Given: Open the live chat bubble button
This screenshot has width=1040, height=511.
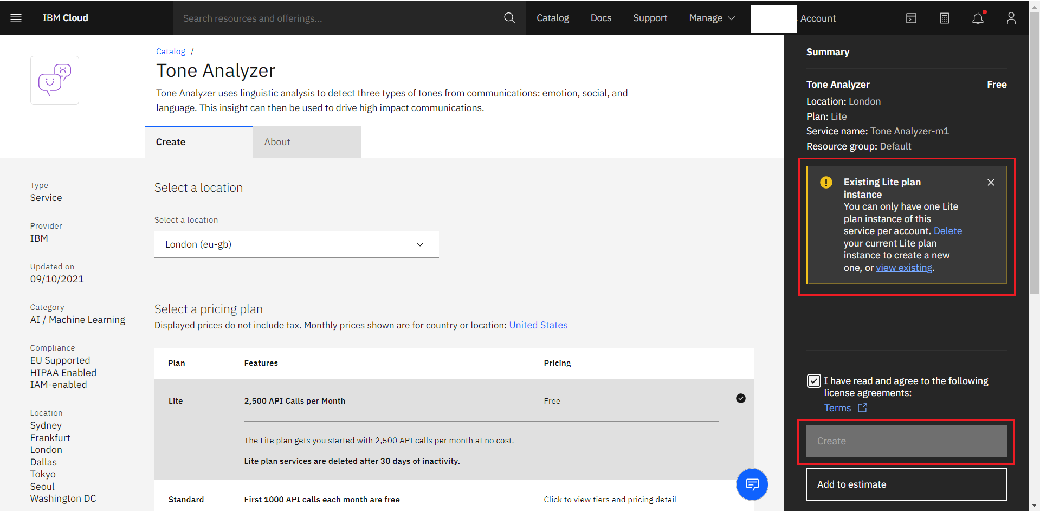Looking at the screenshot, I should [752, 484].
